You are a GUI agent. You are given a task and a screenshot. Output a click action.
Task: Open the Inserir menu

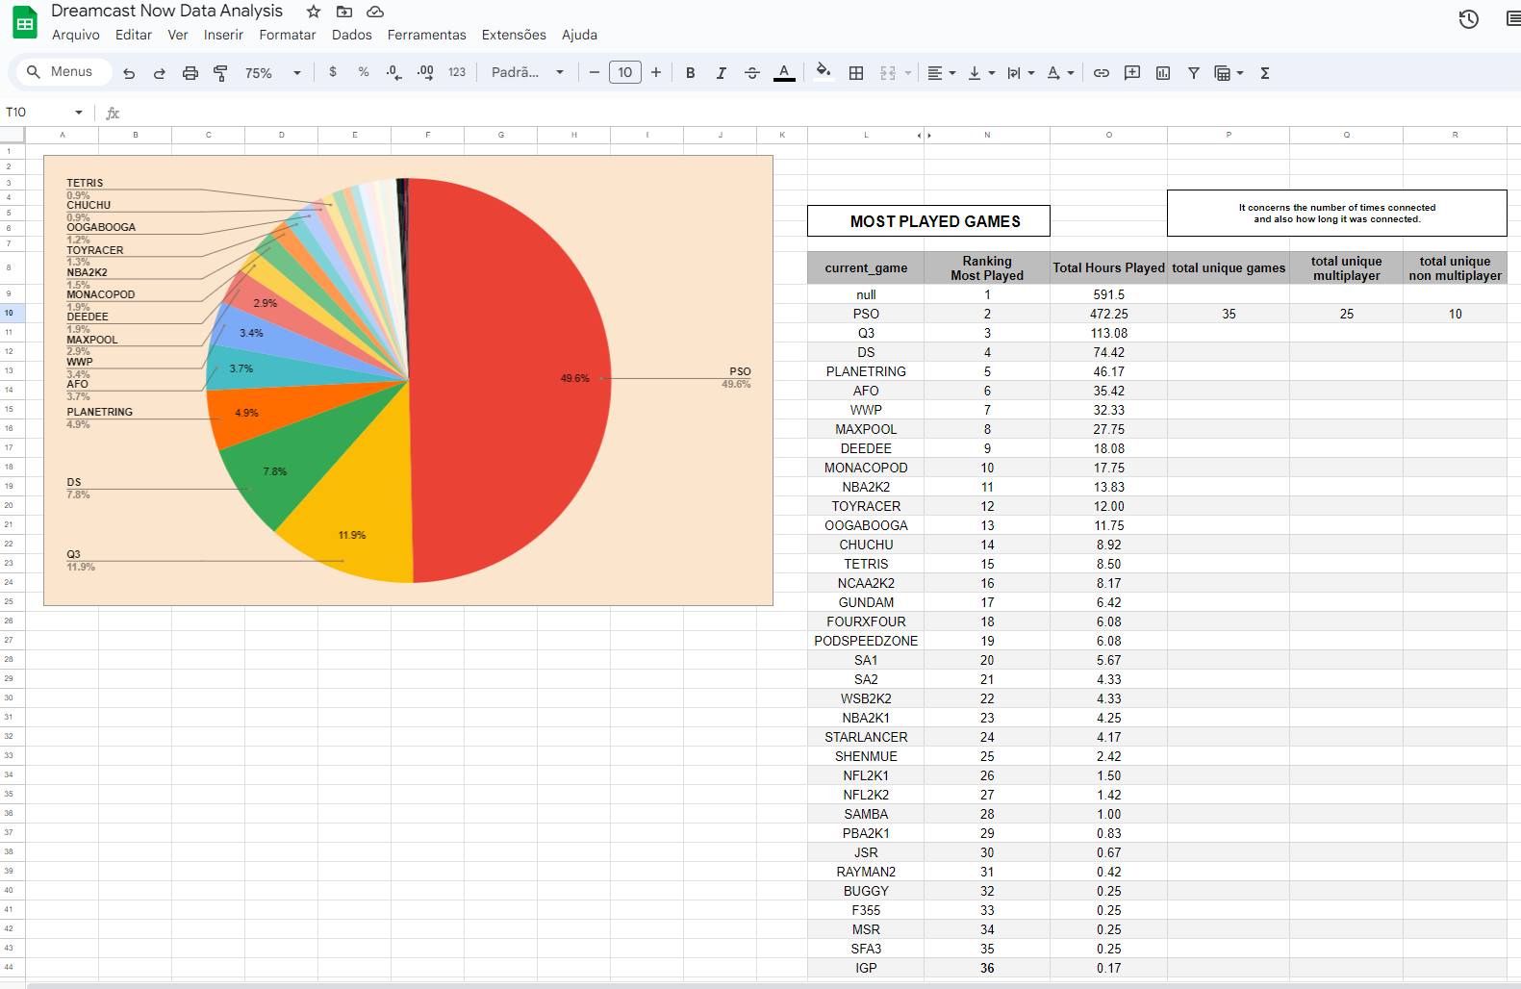point(223,35)
